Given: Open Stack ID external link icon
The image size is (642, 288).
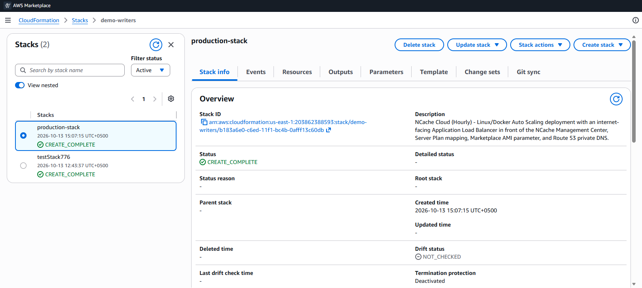Looking at the screenshot, I should (x=329, y=130).
